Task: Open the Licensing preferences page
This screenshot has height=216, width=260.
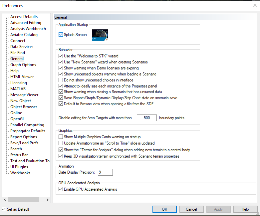Action: [18, 83]
